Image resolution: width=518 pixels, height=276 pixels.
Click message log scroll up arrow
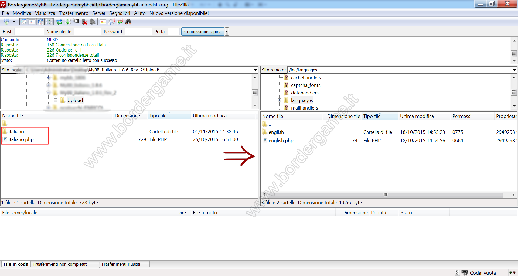[514, 41]
